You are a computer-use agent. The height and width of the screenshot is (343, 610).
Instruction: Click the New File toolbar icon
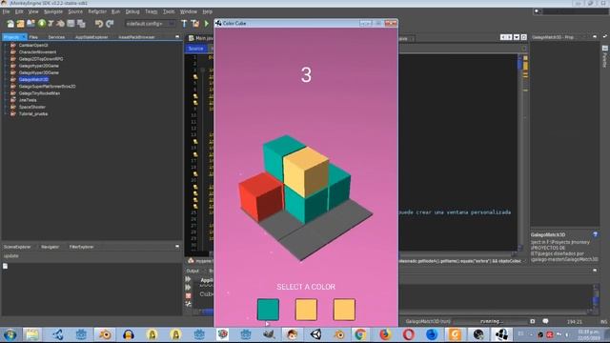[10, 24]
